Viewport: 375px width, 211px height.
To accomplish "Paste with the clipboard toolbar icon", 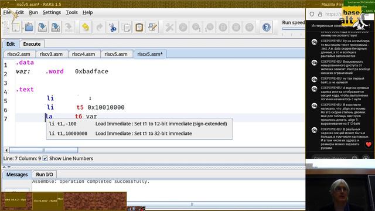I will 139,28.
